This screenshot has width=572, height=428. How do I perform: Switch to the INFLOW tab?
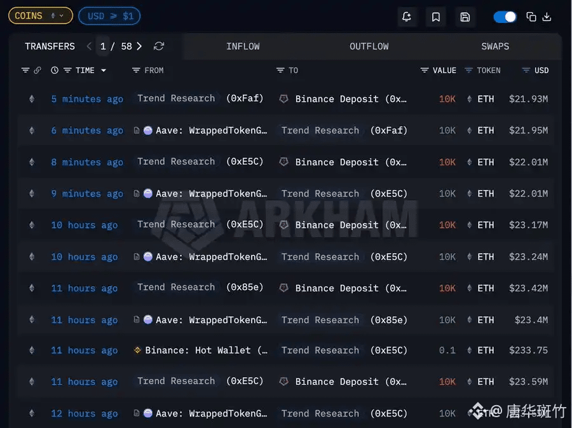coord(243,46)
